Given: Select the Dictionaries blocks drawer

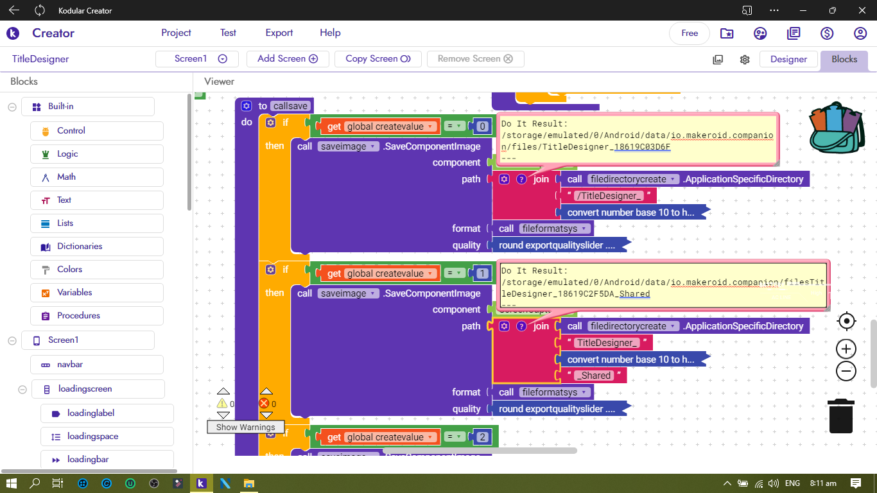Looking at the screenshot, I should pyautogui.click(x=97, y=246).
